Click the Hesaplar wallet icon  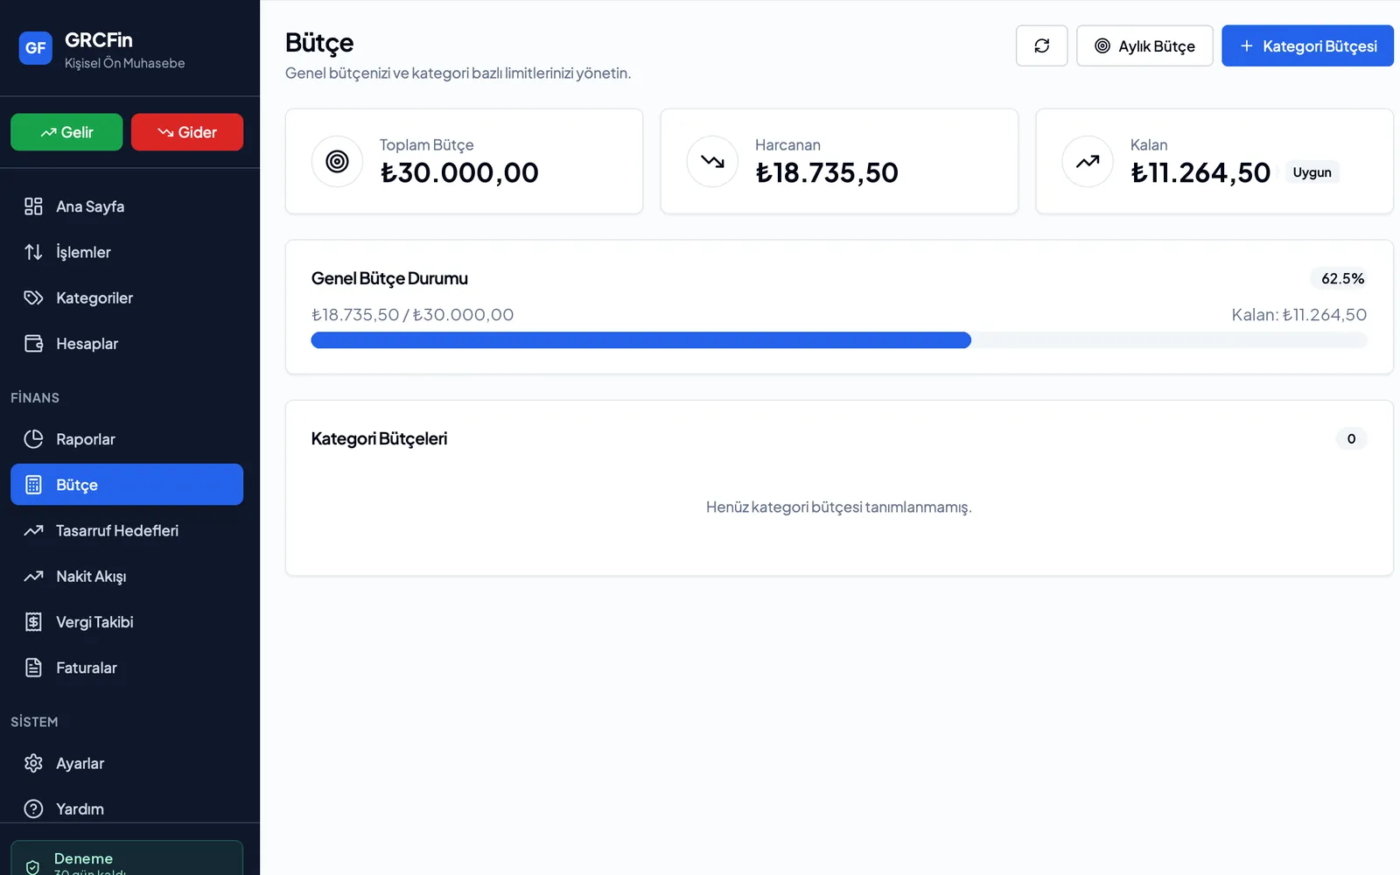[33, 343]
